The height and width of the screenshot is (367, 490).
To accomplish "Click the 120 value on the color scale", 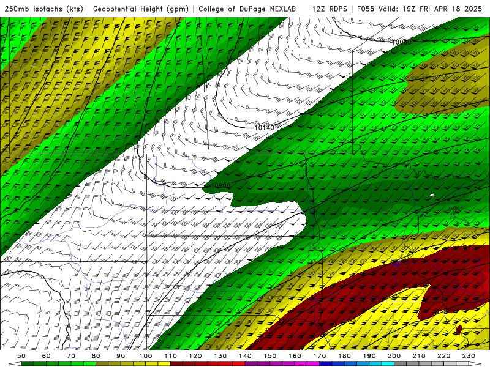I will 195,356.
